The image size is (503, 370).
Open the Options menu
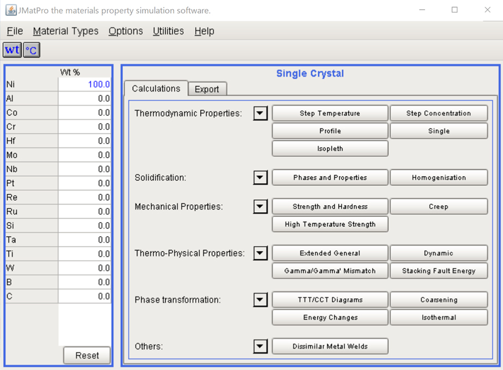[x=125, y=31]
